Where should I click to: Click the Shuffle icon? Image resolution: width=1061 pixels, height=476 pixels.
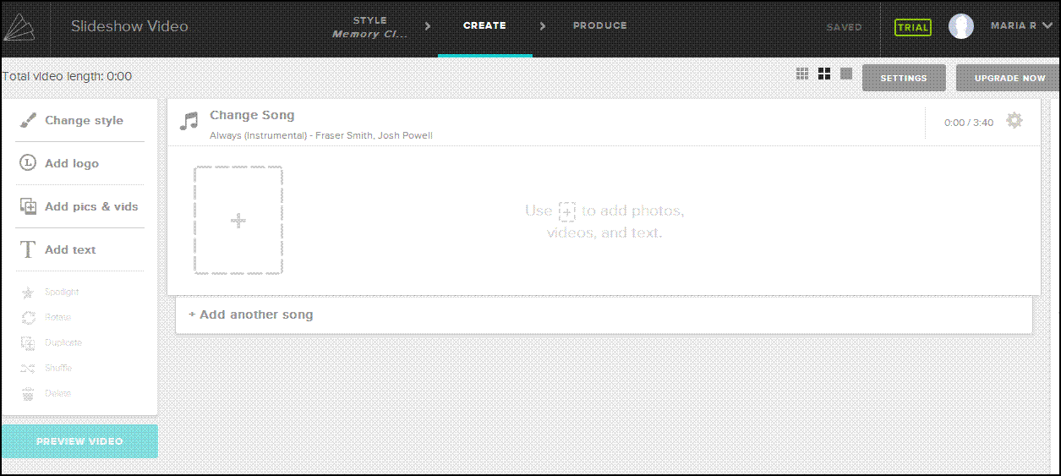(28, 369)
